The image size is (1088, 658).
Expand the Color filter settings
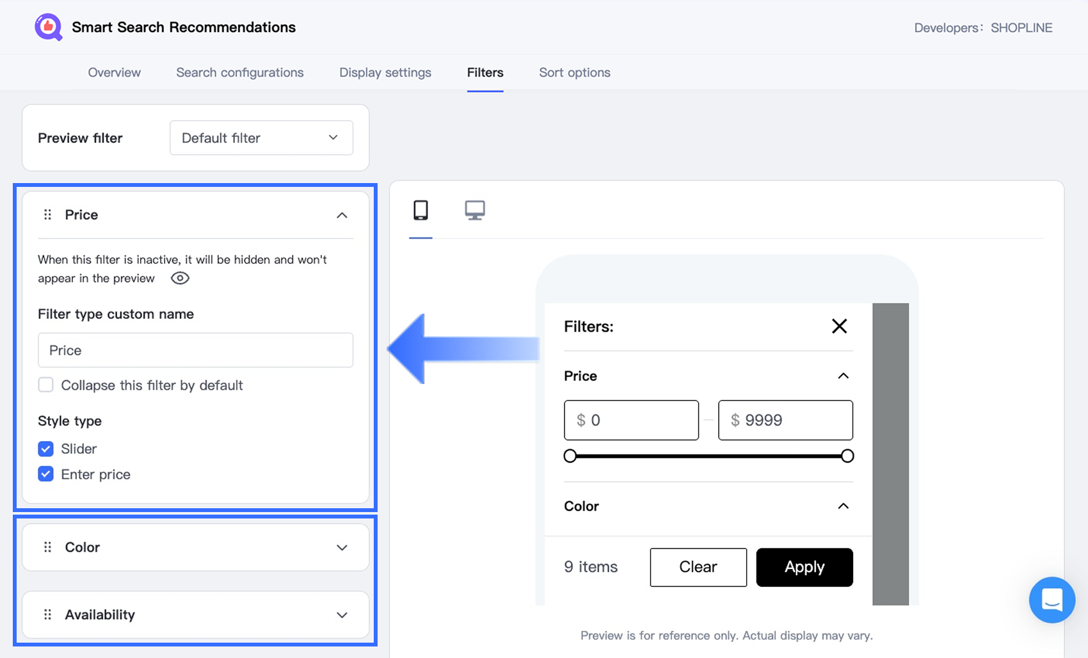click(342, 548)
